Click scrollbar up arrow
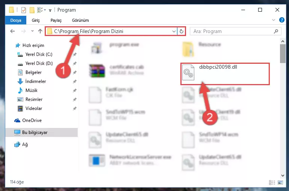The width and height of the screenshot is (289, 191). coord(283,42)
